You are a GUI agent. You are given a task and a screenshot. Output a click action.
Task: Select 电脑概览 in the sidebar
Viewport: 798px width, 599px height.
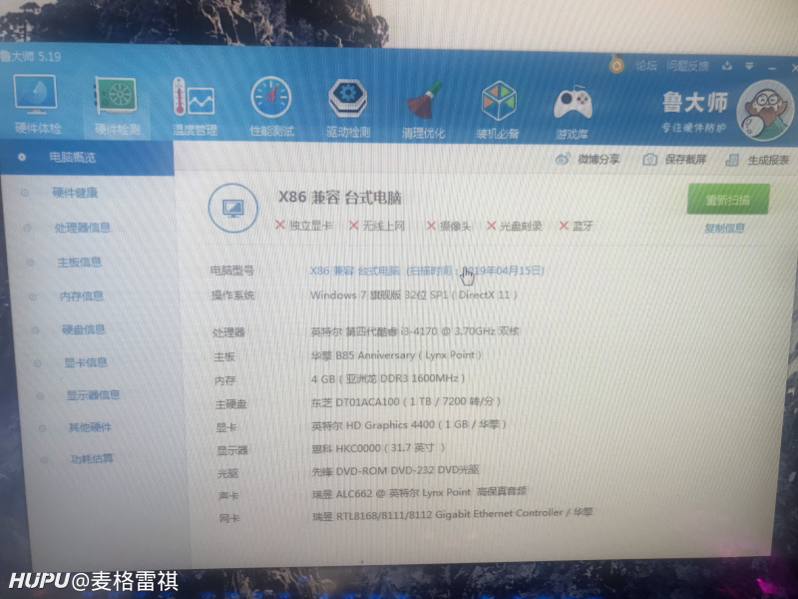[87, 158]
